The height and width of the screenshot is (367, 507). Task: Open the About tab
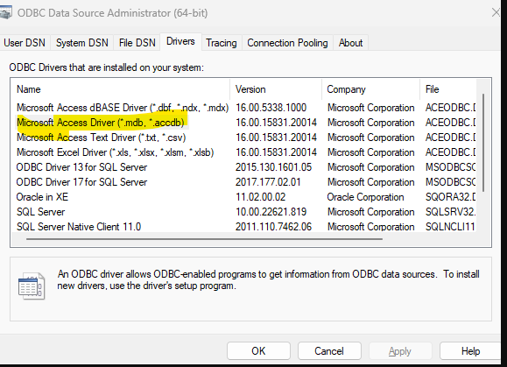pyautogui.click(x=350, y=43)
